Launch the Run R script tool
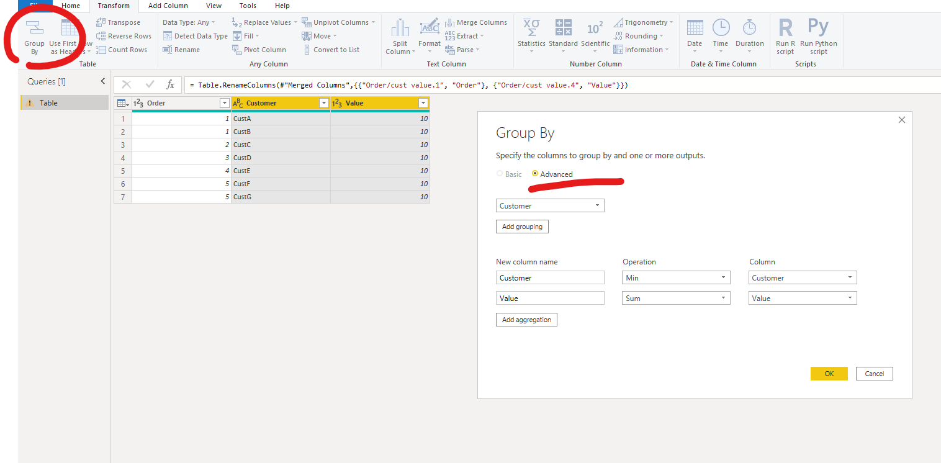The image size is (941, 463). 785,37
